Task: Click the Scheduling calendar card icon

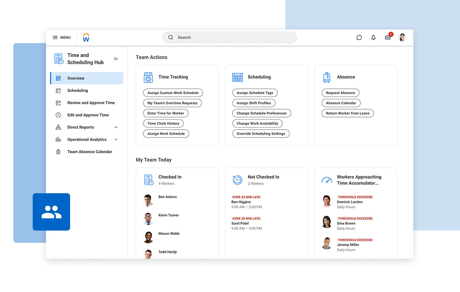Action: [238, 77]
